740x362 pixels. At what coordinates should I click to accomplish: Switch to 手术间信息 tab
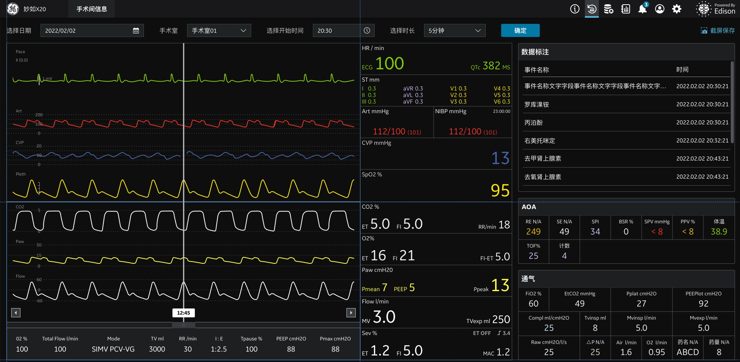[91, 9]
